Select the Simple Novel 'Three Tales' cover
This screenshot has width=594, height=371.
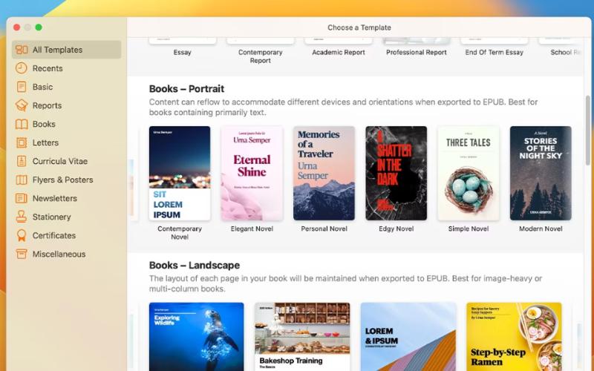pos(469,173)
